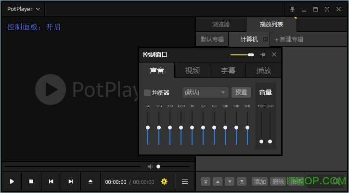
Task: Click the WAV volume slider
Action: click(270, 128)
